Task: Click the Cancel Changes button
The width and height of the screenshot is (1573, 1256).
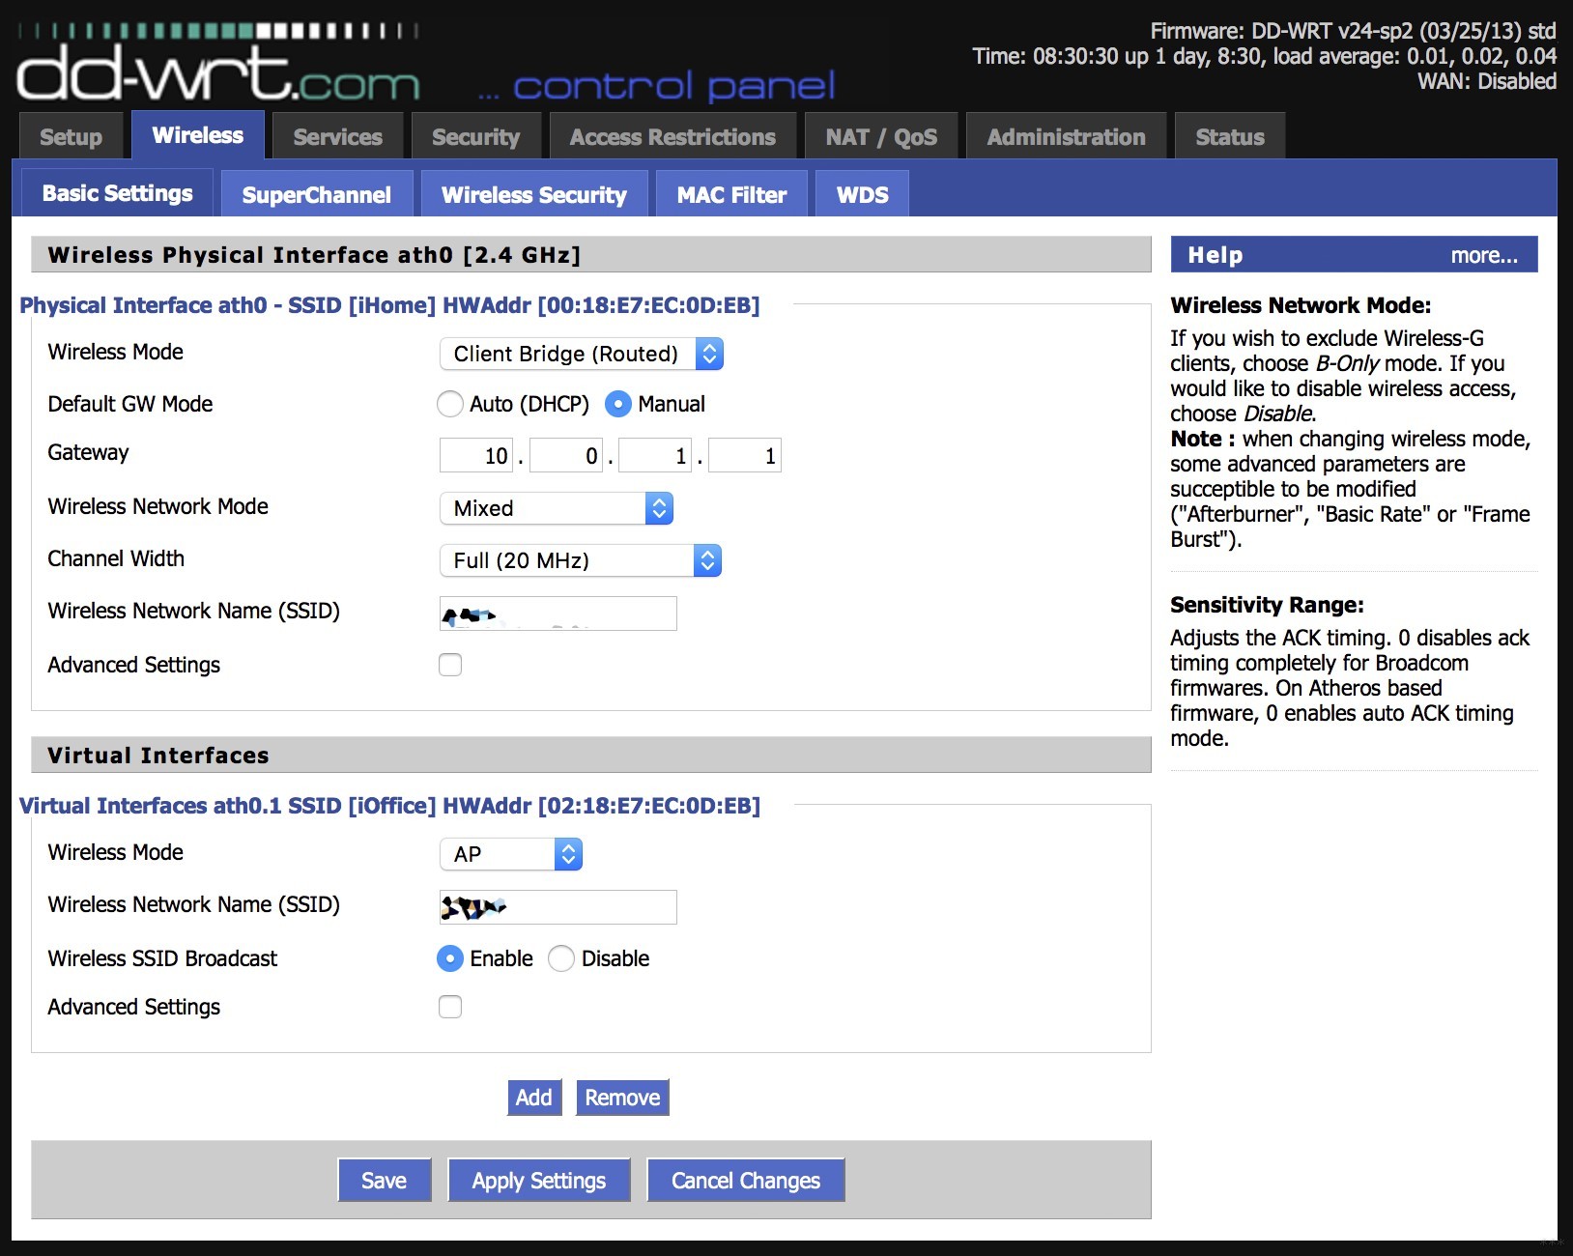Action: [745, 1180]
